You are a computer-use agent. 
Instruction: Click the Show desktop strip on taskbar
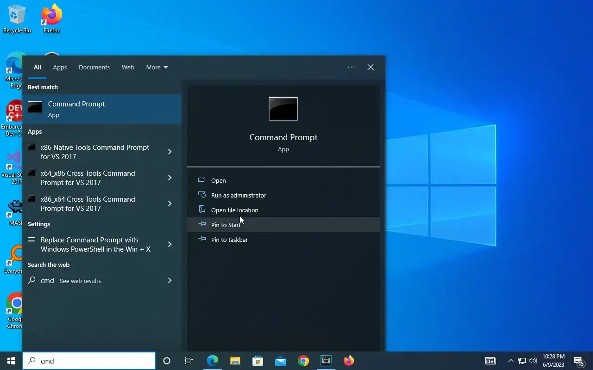click(592, 361)
